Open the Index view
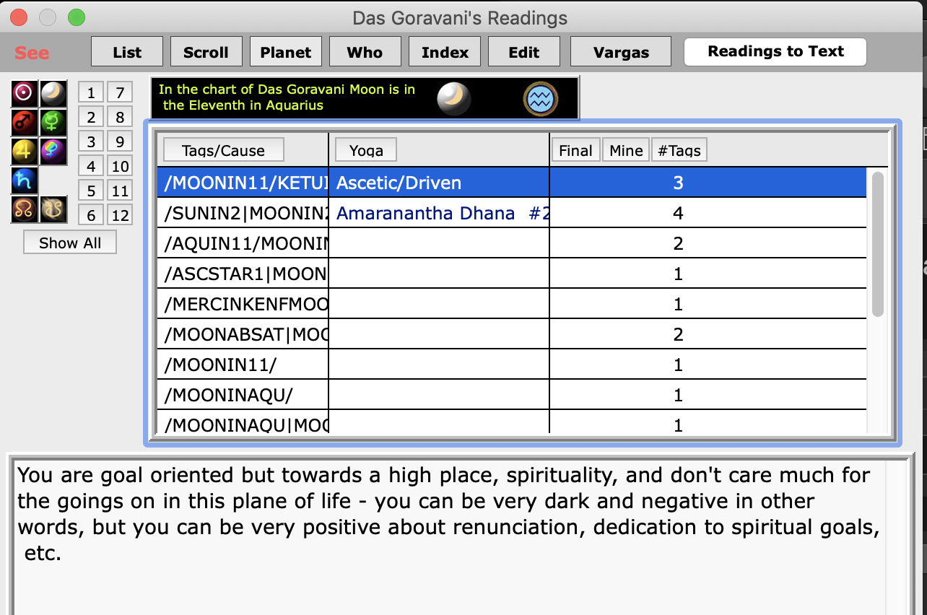 coord(445,53)
